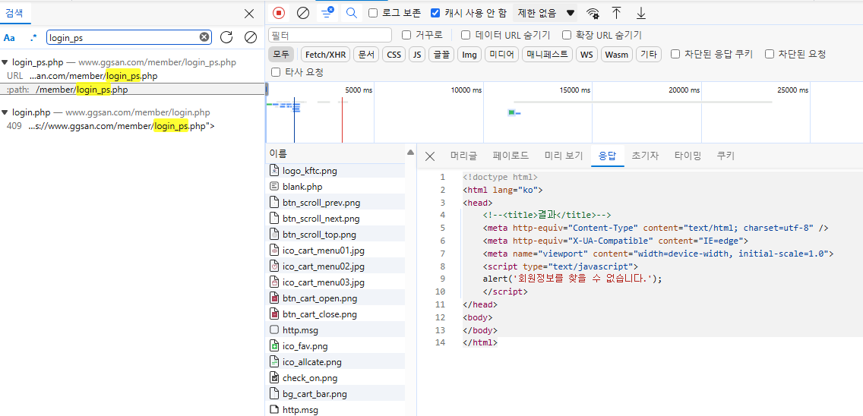Refresh the search results
Screen dimensions: 863x416
click(226, 37)
